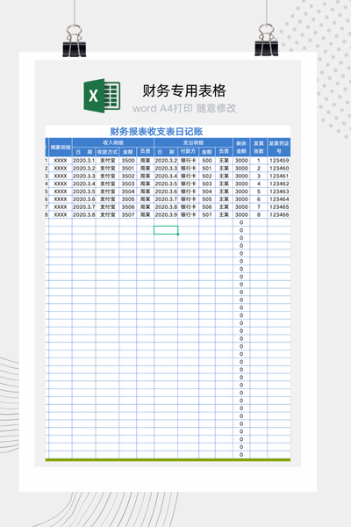Select voucher number cell 123460
This screenshot has height=527, width=351.
279,169
